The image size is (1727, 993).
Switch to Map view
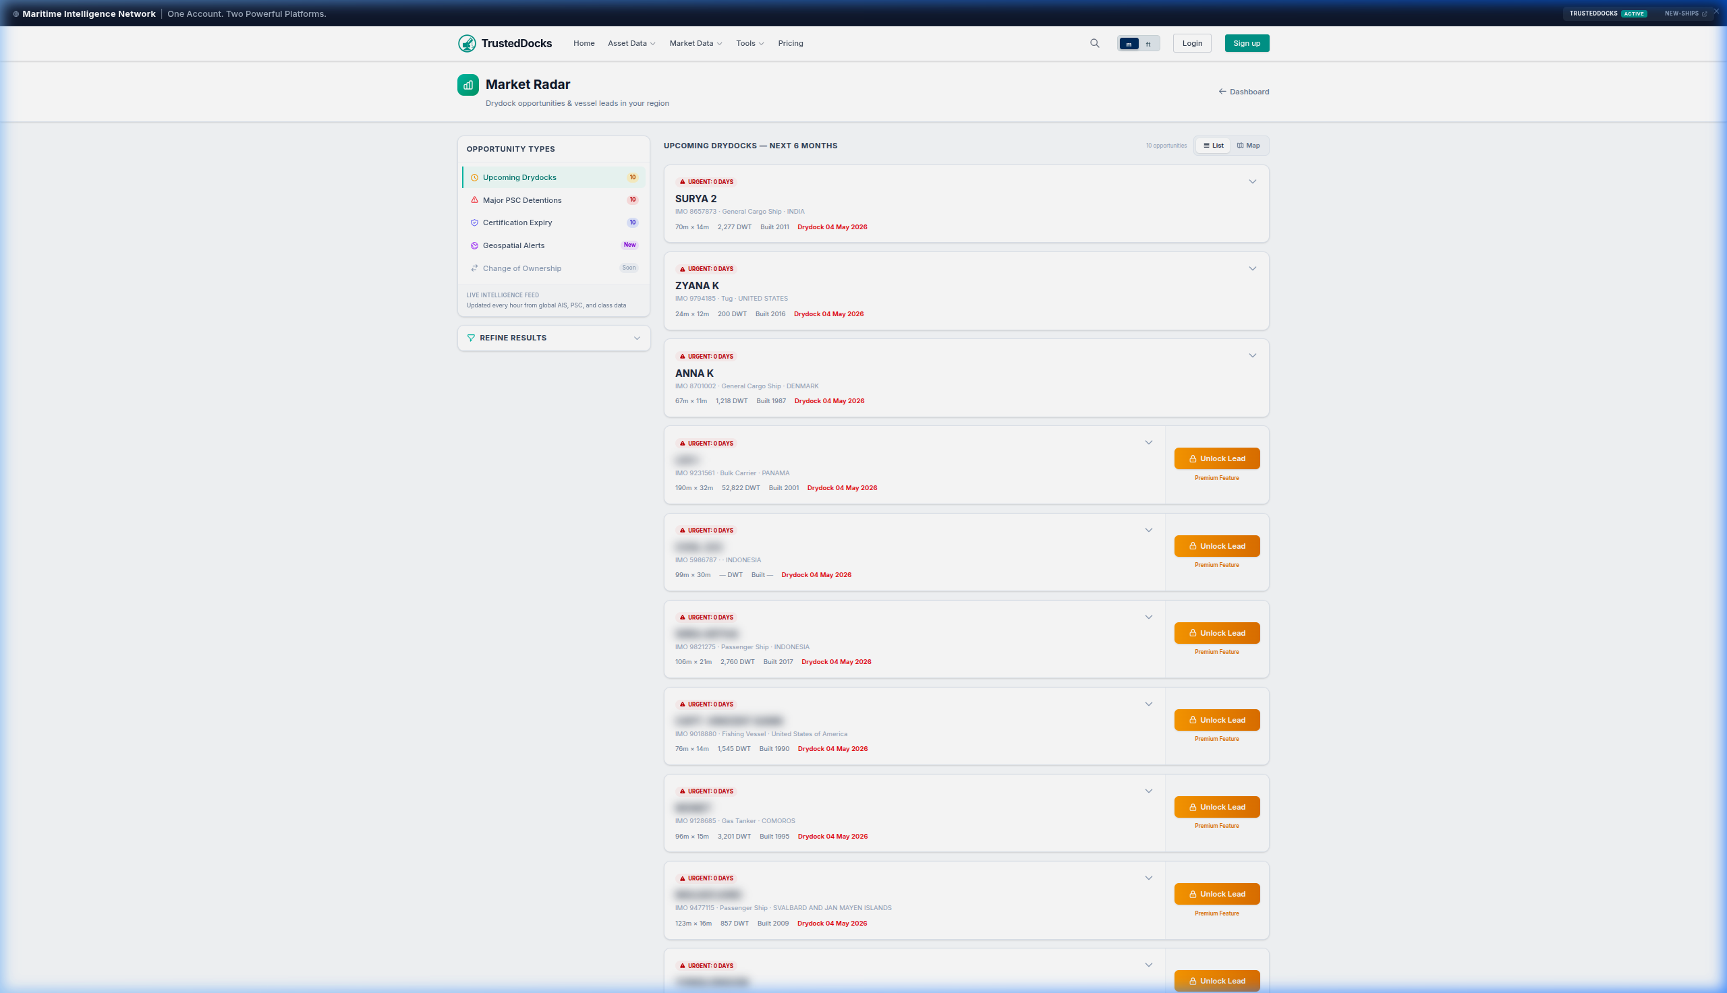click(x=1248, y=145)
